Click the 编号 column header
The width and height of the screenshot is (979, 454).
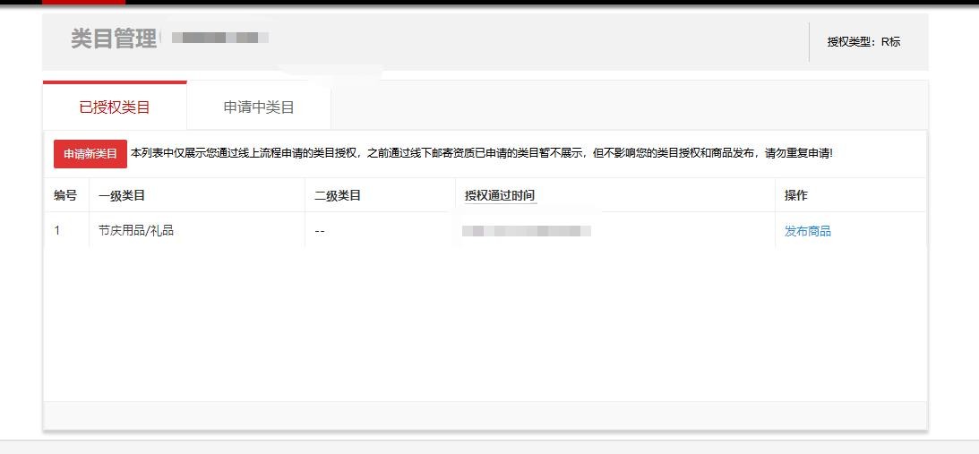pyautogui.click(x=65, y=195)
